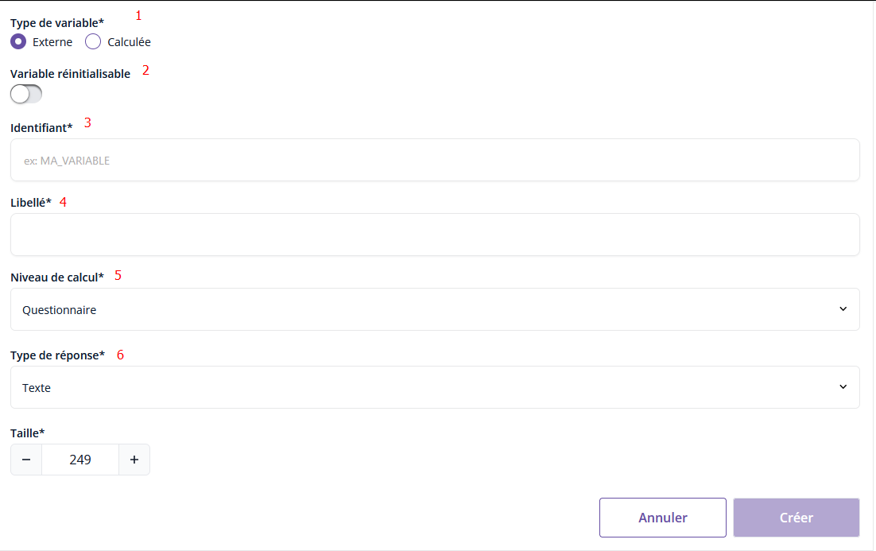
Task: Click the Taille value field showing 249
Action: (x=80, y=460)
